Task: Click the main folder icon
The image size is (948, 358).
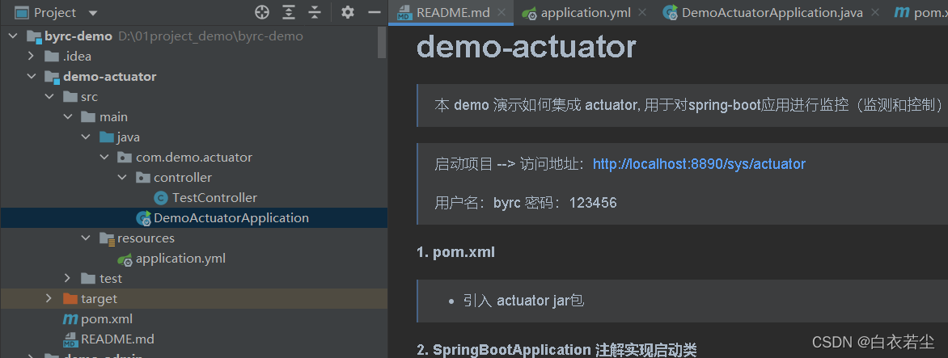Action: click(88, 117)
